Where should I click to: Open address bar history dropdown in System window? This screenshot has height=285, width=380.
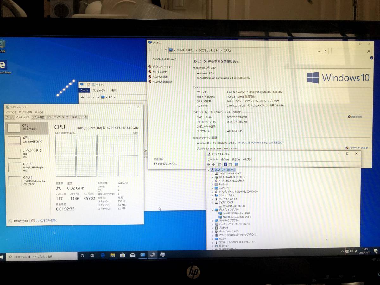319,51
